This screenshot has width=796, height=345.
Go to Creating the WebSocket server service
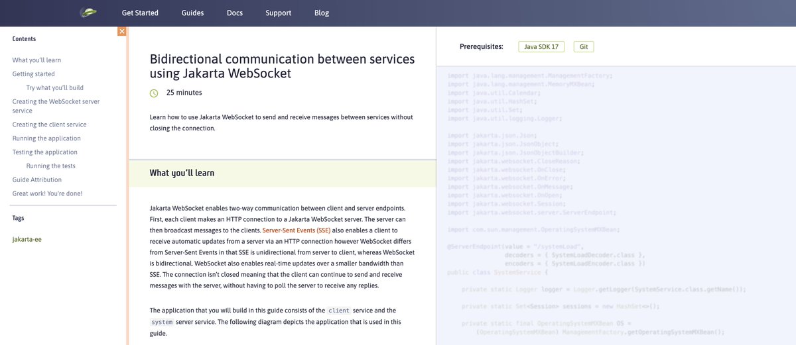coord(56,106)
